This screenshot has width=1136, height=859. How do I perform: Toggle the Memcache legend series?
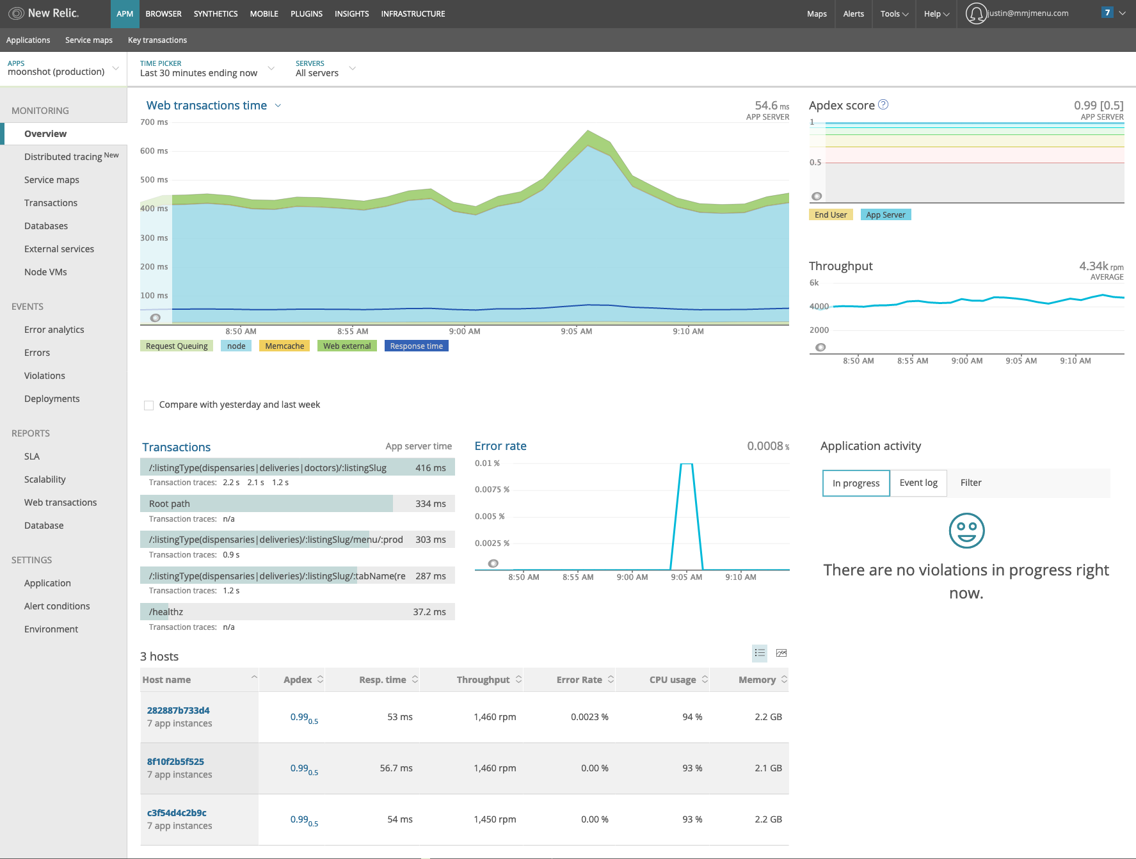pyautogui.click(x=285, y=346)
